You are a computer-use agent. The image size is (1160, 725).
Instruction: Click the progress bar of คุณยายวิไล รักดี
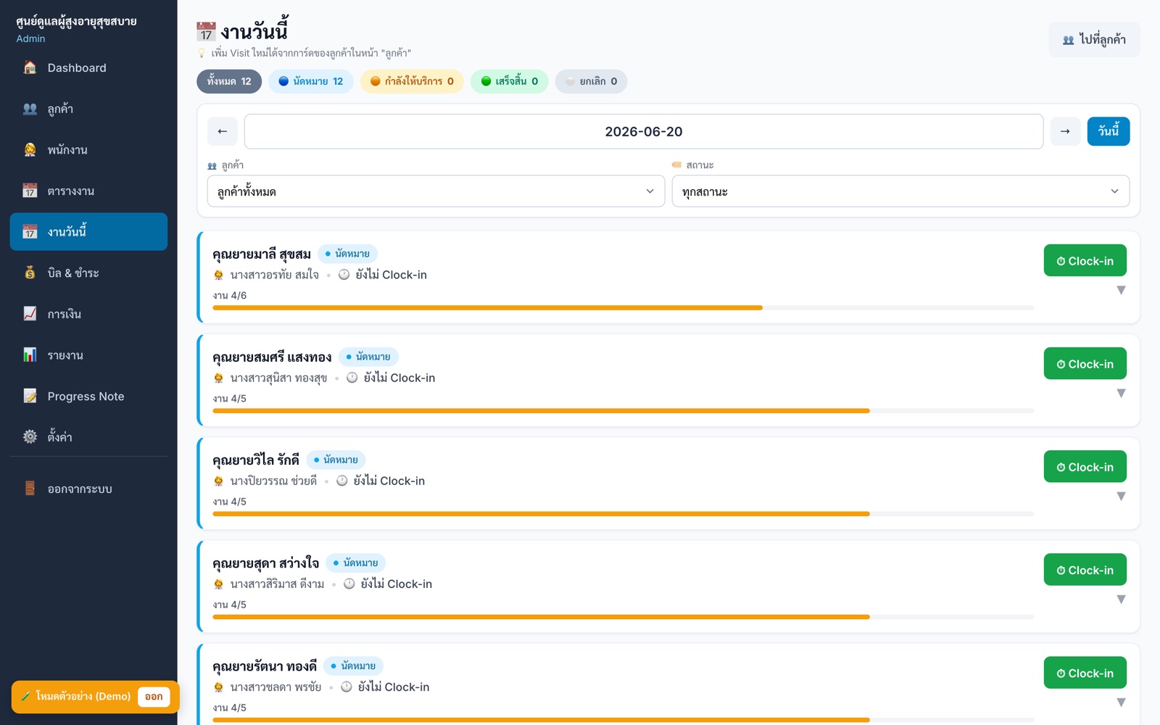click(x=623, y=513)
